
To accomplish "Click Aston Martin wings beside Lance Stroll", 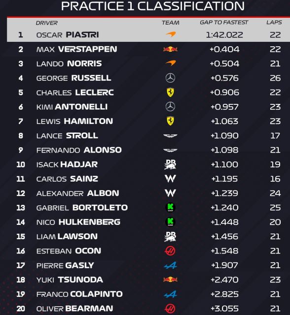I will 170,136.
